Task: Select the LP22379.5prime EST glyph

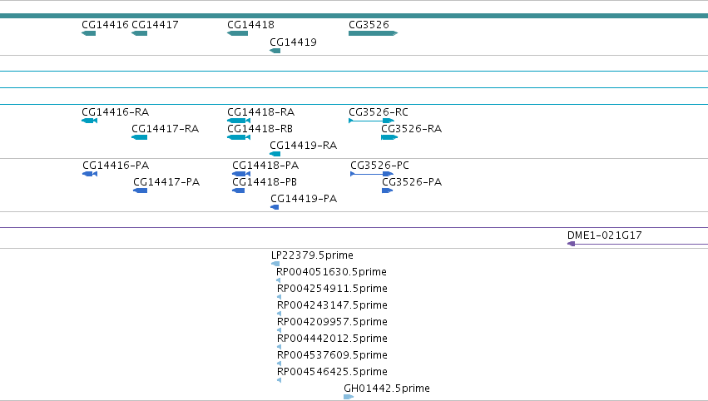Action: click(275, 264)
